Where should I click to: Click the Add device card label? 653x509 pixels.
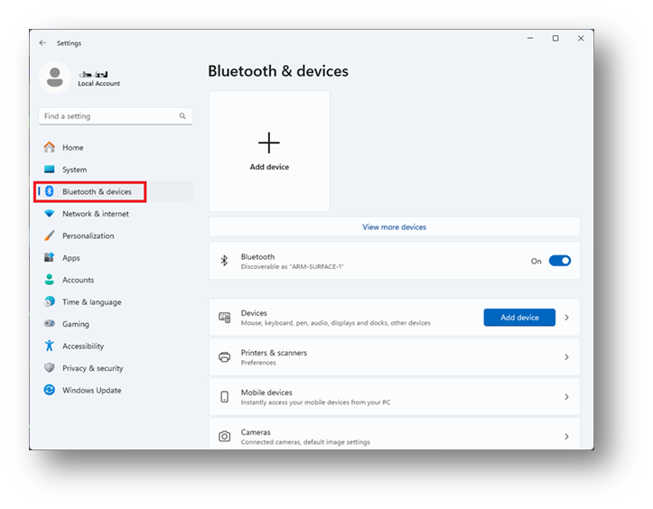click(269, 167)
